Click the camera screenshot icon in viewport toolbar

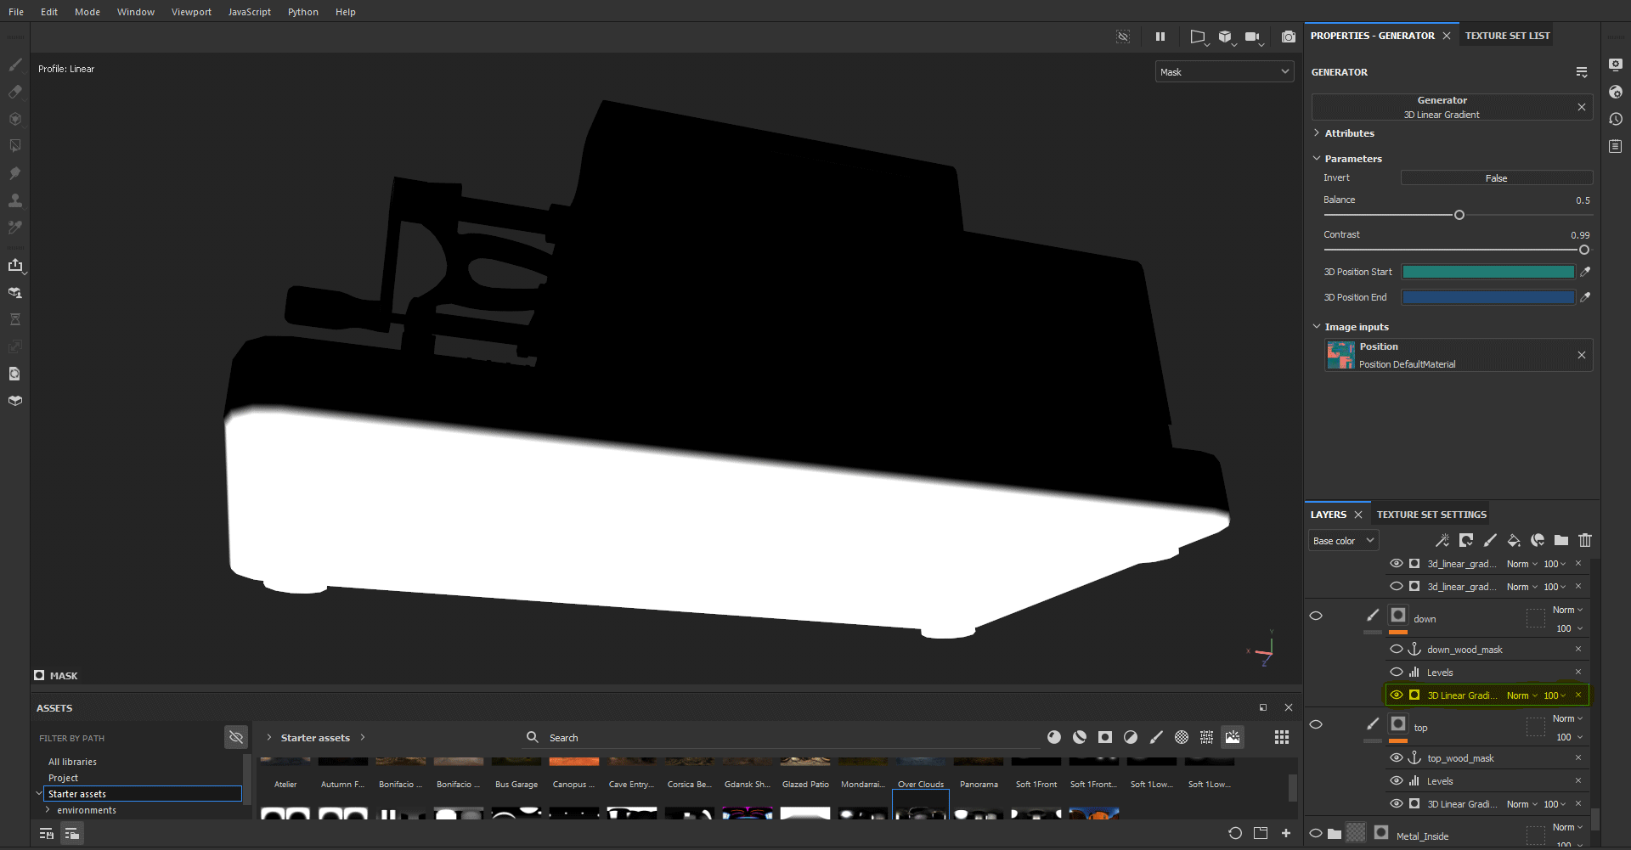tap(1288, 37)
